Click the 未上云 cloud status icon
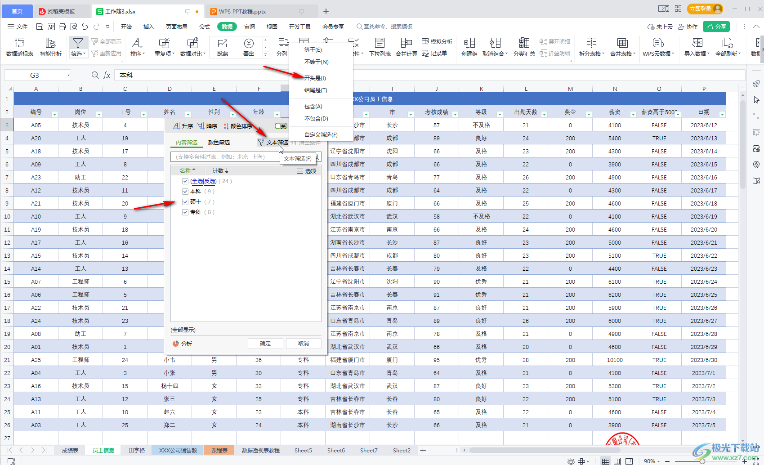 [660, 27]
